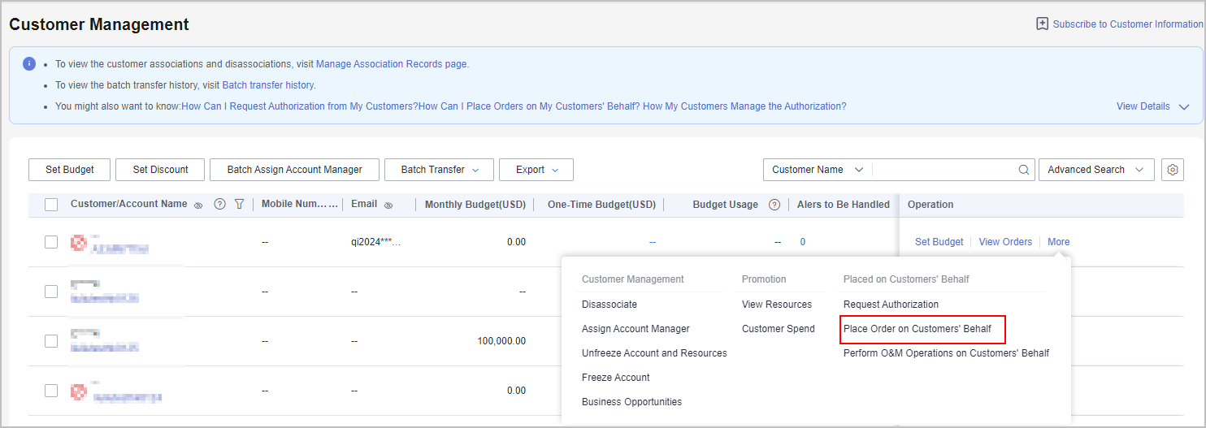Click the Budget Usage help icon
The height and width of the screenshot is (428, 1206).
point(774,205)
